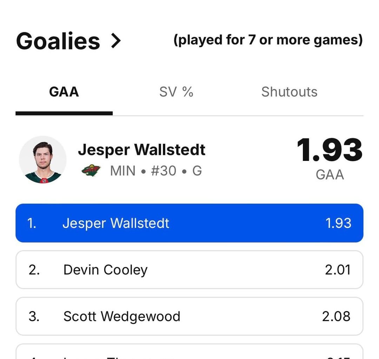Click the 2.08 value for Scott Wedgewood
Viewport: 379px width, 359px height.
(336, 316)
